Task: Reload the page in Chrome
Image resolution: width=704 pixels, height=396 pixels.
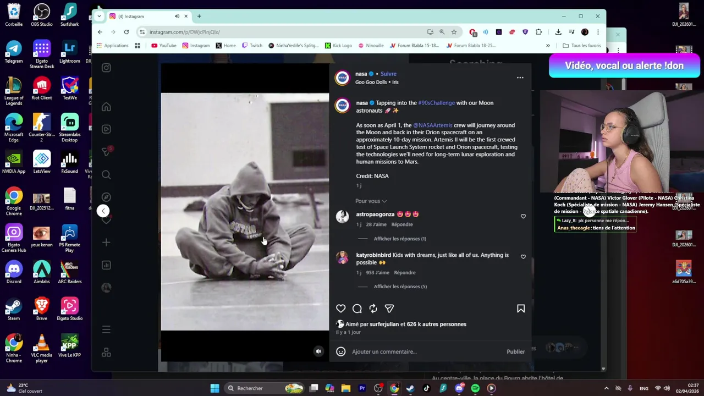Action: tap(127, 32)
